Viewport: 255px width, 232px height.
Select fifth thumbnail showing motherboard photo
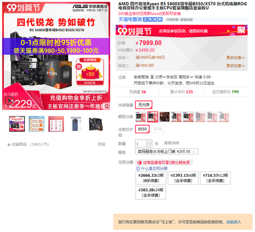coord(96,124)
